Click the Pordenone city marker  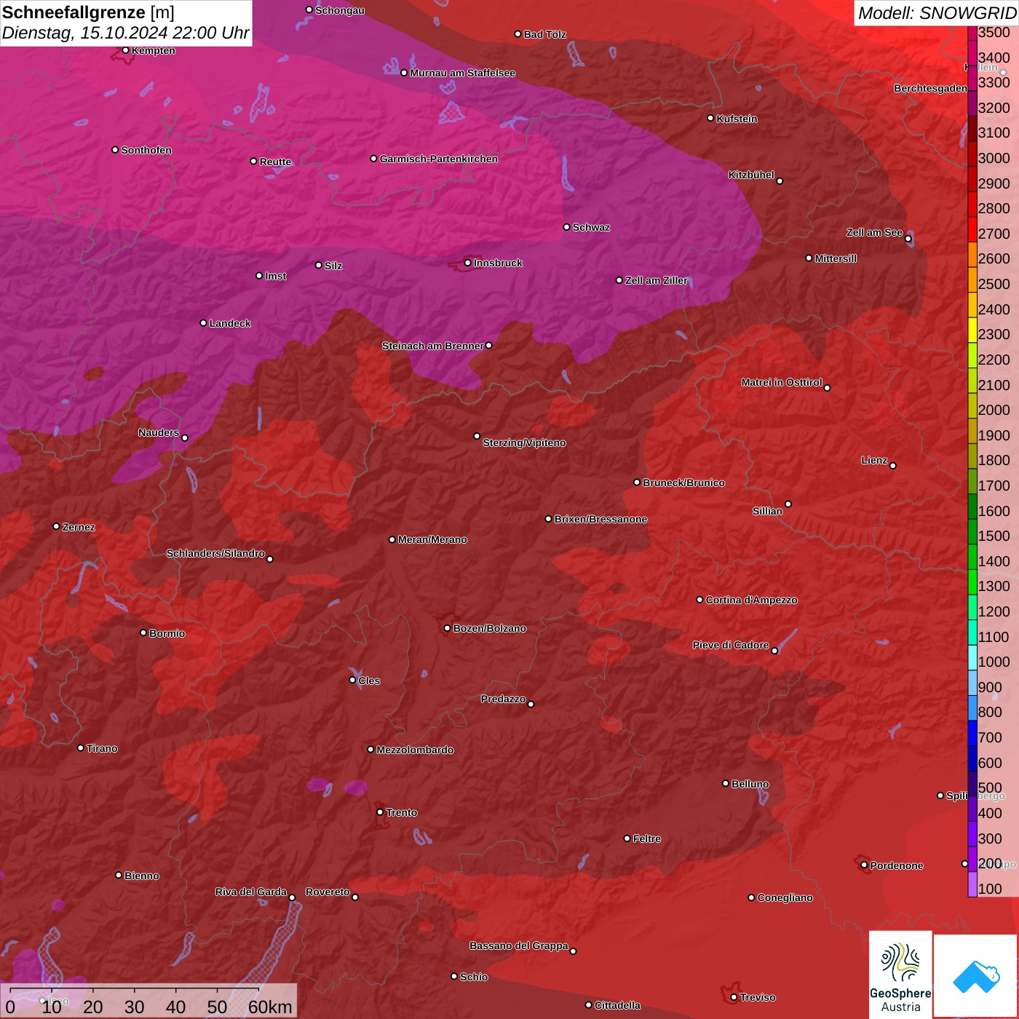pos(864,865)
